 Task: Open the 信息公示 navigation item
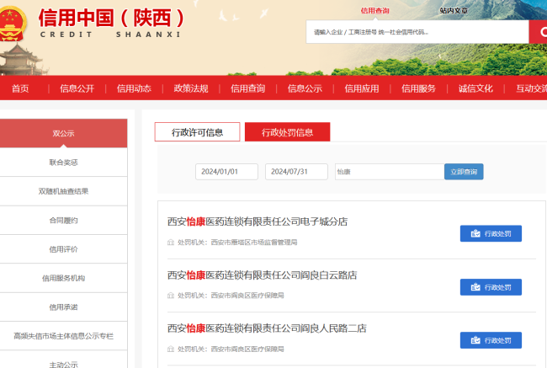305,88
